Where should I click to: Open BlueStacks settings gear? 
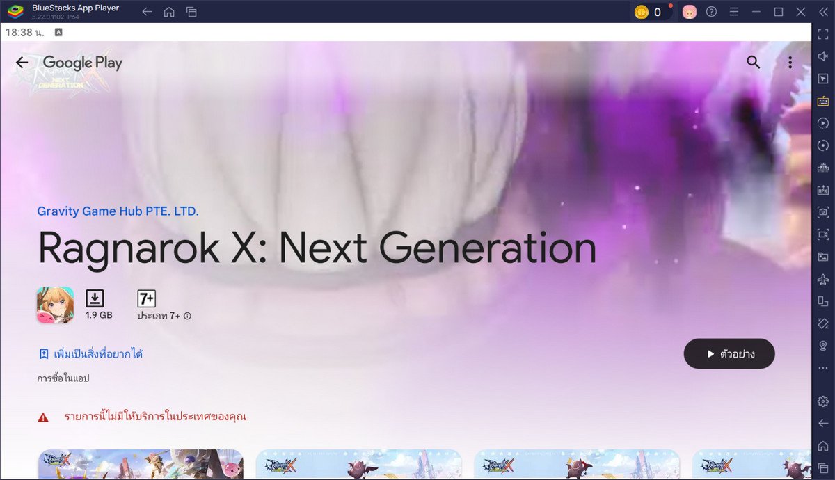pyautogui.click(x=823, y=401)
